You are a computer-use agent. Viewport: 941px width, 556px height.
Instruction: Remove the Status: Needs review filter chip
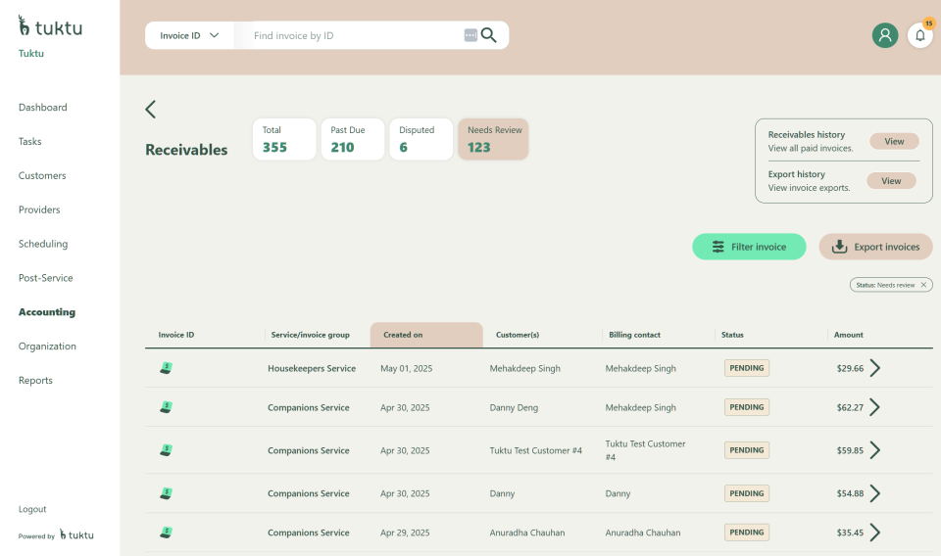click(923, 285)
